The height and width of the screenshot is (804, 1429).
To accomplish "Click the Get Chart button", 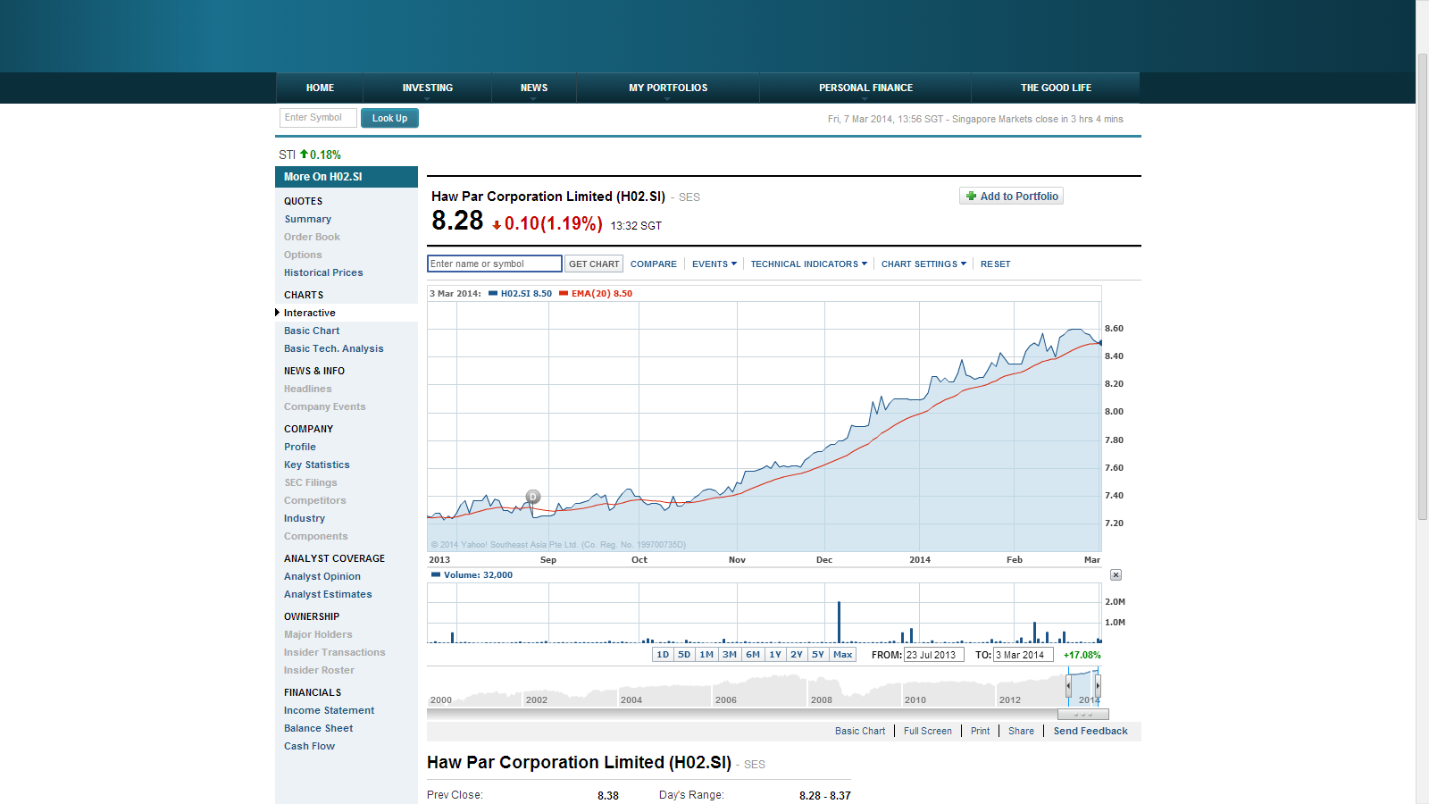I will point(594,264).
